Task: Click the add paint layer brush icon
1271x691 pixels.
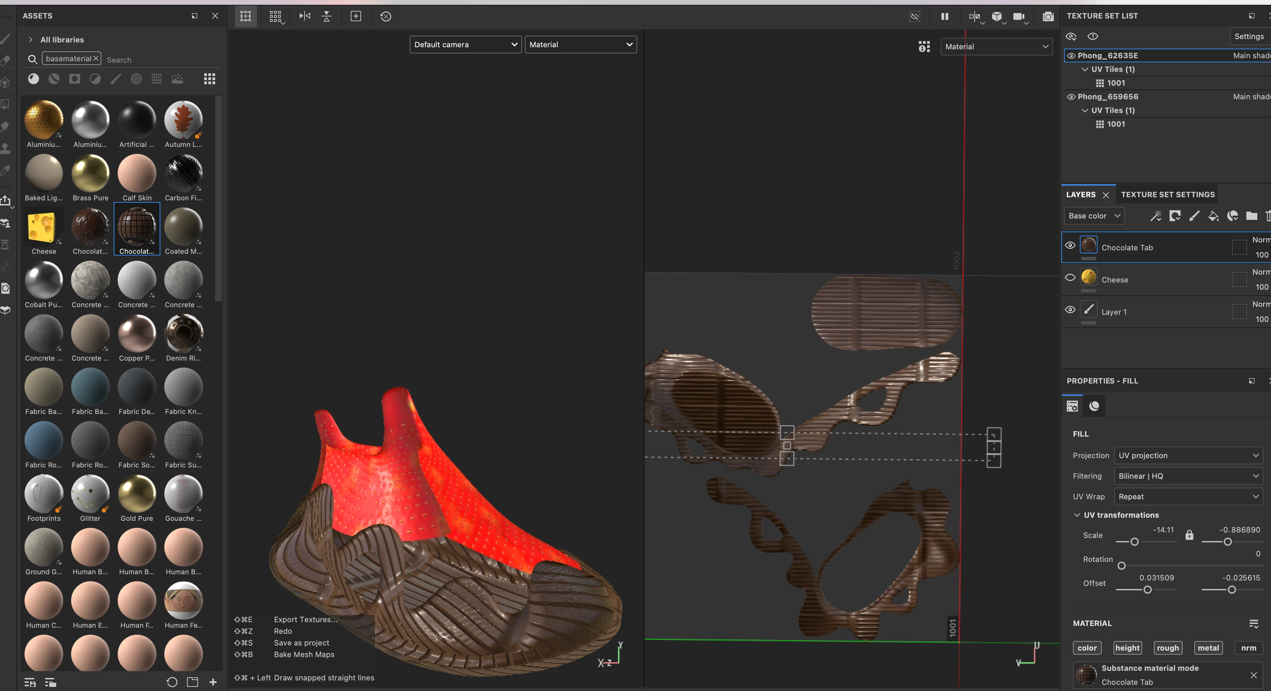Action: [1194, 216]
